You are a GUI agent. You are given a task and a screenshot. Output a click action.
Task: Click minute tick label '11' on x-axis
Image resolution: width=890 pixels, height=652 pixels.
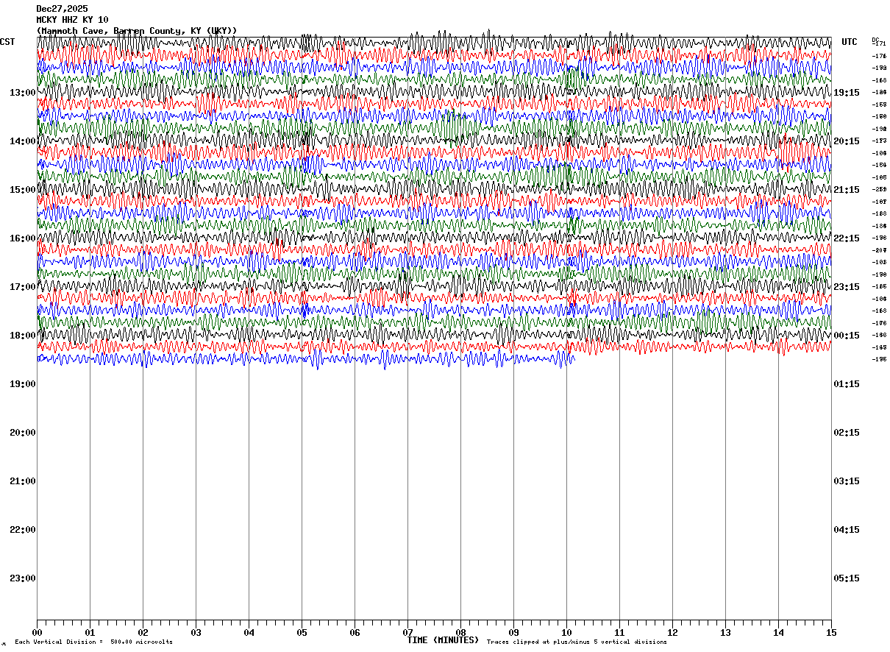(x=619, y=633)
